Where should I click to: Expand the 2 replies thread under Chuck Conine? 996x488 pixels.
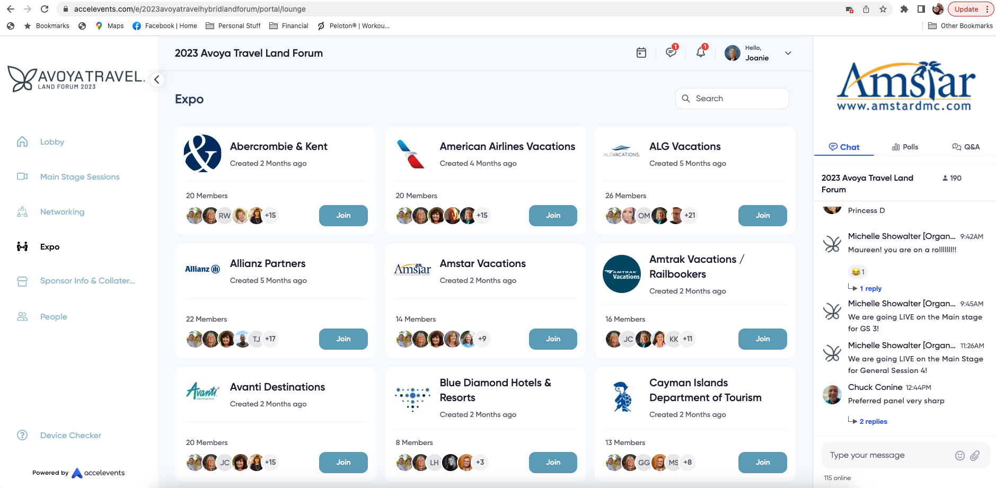(873, 421)
